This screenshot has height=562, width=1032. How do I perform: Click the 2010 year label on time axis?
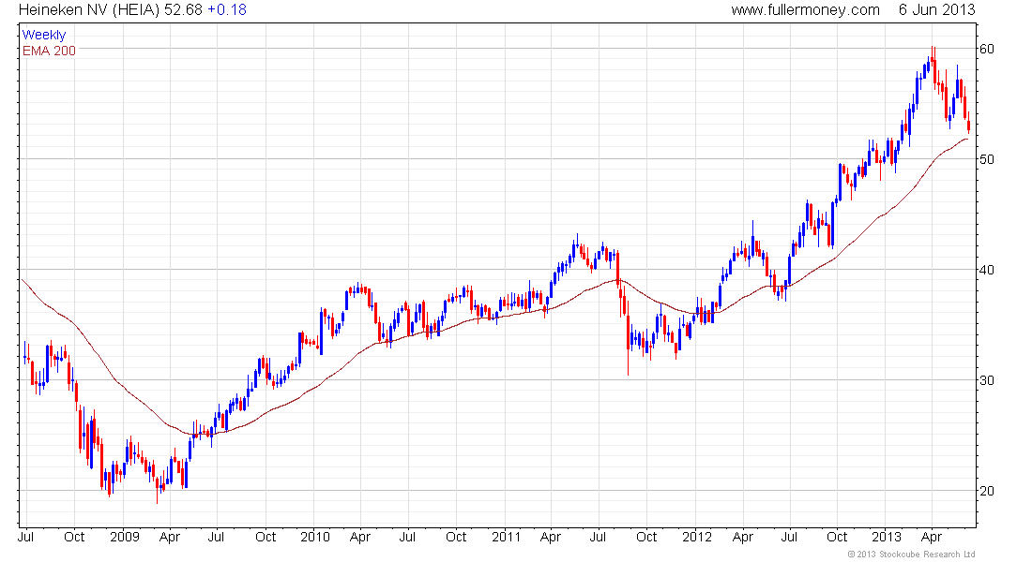tap(315, 537)
